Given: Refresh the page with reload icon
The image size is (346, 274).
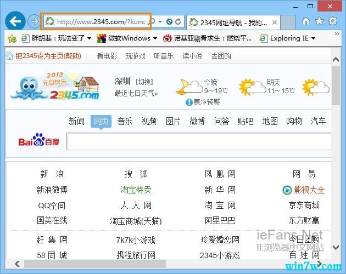Looking at the screenshot, I should pos(178,21).
